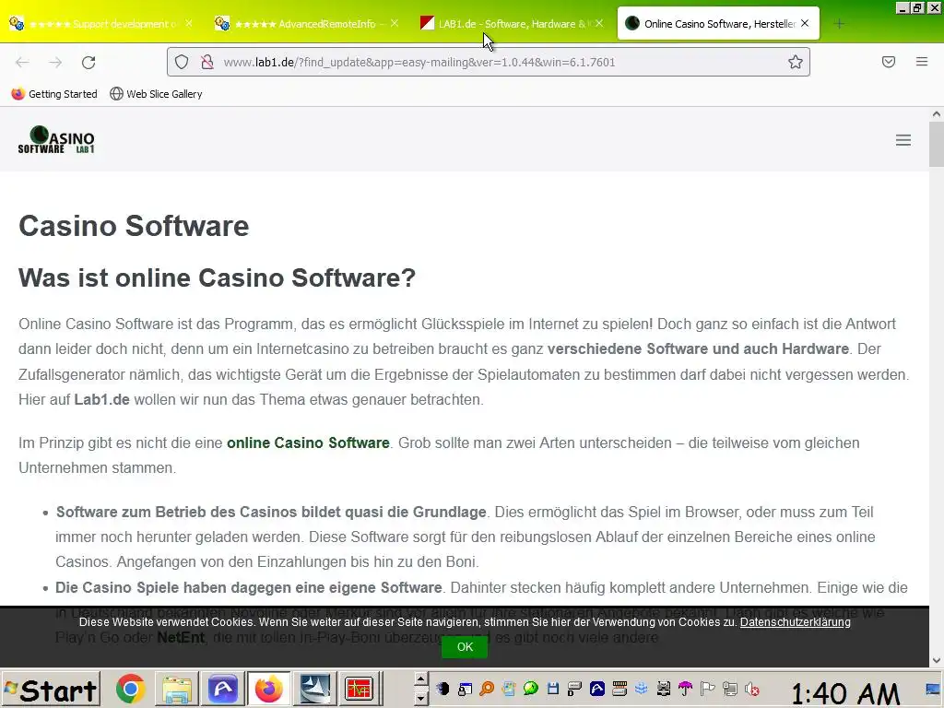Click the purple umbrella tray icon
The height and width of the screenshot is (708, 944).
click(x=685, y=689)
